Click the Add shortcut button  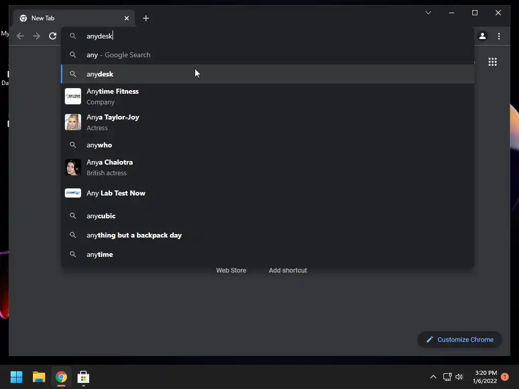[x=288, y=270]
